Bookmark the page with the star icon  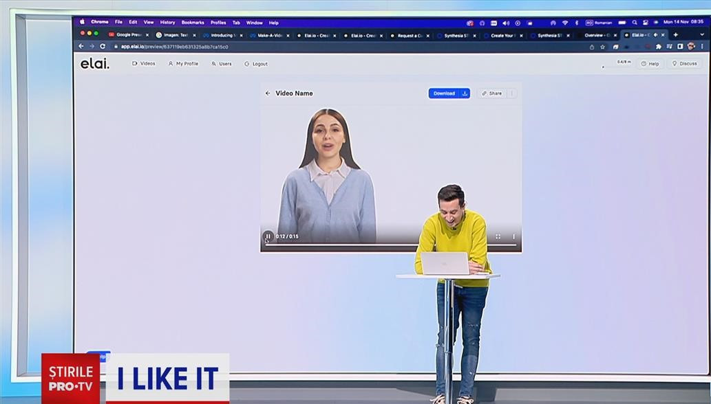point(603,47)
